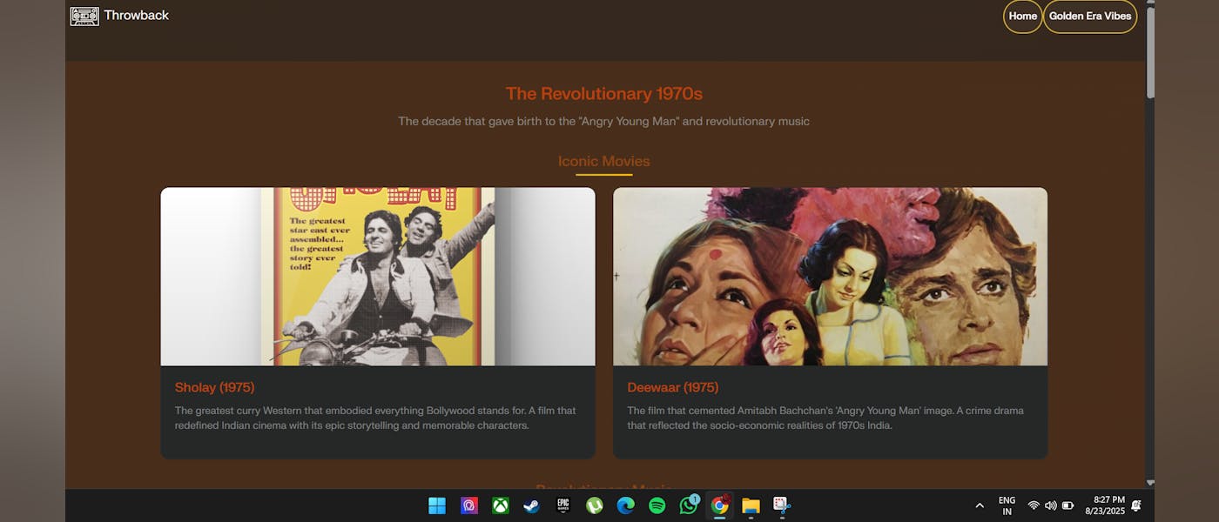Screen dimensions: 1219x522
Task: Open uTorrent from the taskbar
Action: coord(595,505)
